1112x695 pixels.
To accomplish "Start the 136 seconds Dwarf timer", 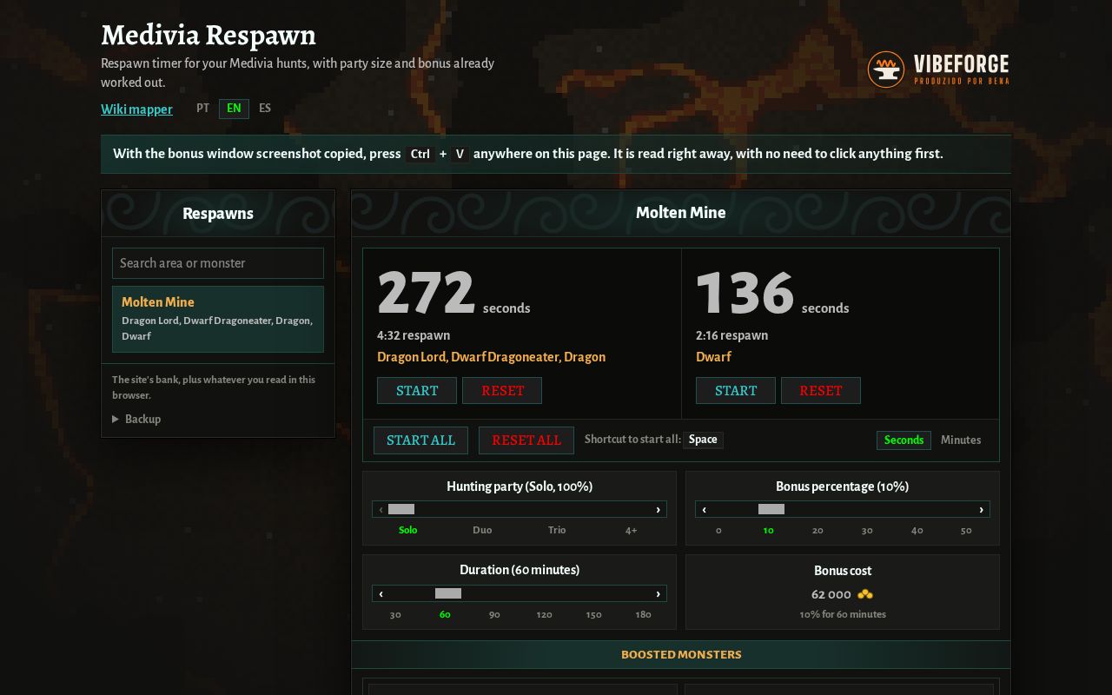I will click(x=736, y=391).
